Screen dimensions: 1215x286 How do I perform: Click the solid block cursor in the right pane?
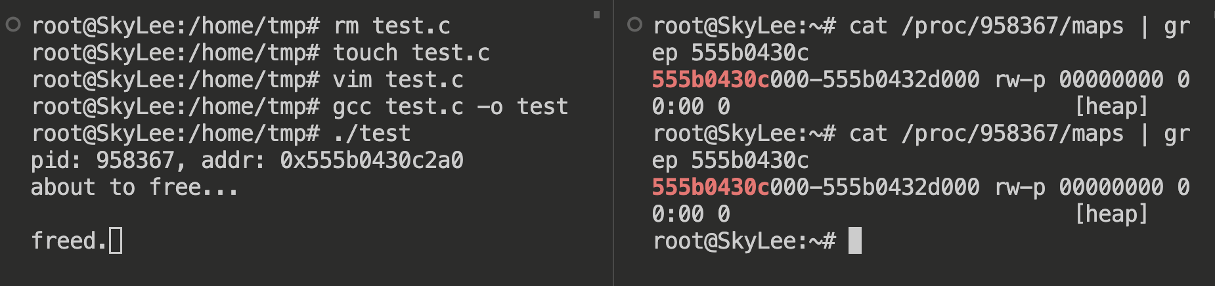click(x=854, y=241)
